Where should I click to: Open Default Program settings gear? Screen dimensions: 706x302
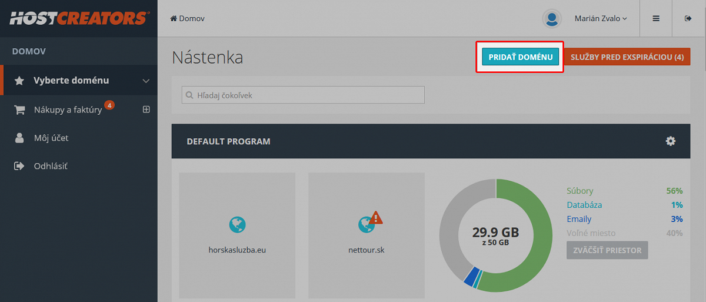tap(671, 141)
